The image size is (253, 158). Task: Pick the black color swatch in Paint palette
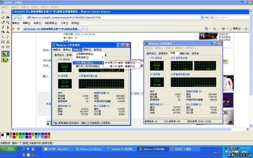pyautogui.click(x=8, y=134)
